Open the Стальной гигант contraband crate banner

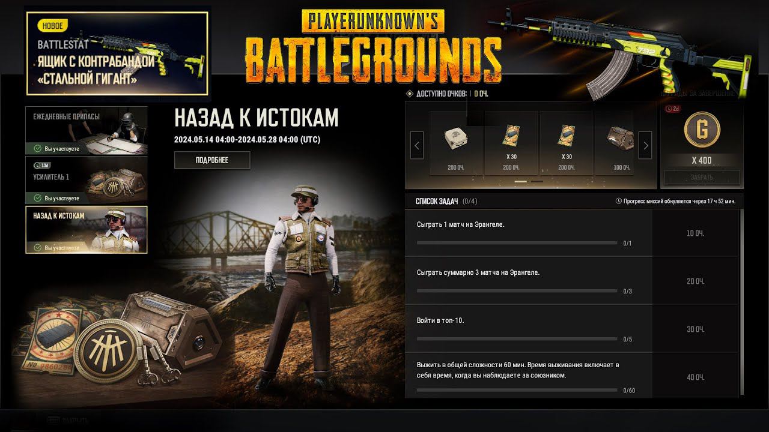click(117, 54)
